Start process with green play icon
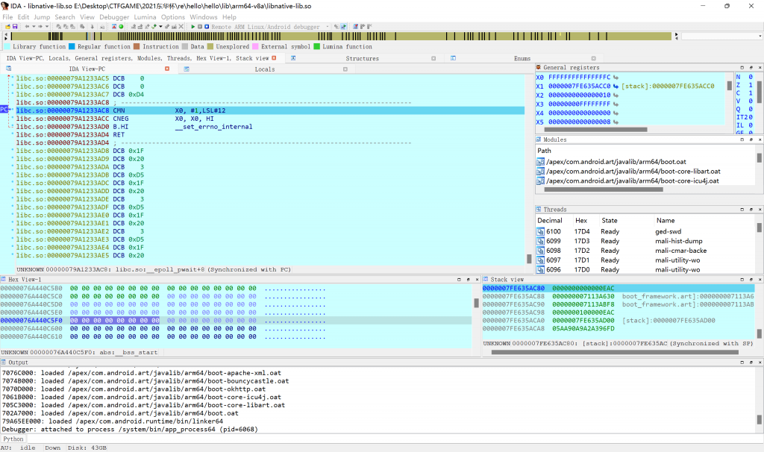The width and height of the screenshot is (764, 452). pos(193,27)
